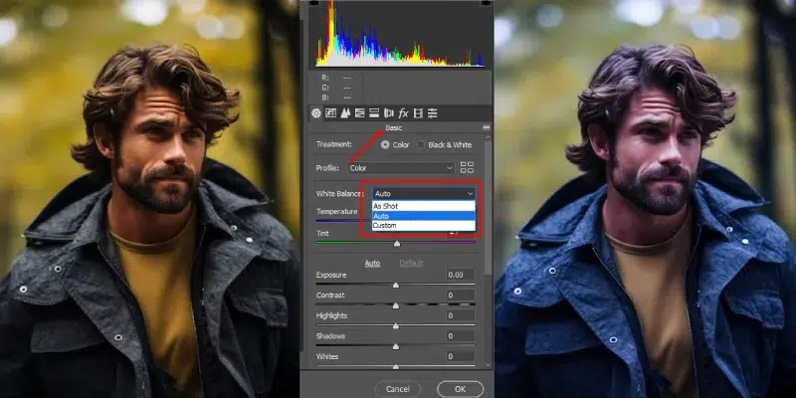The height and width of the screenshot is (398, 796).
Task: Open the HSL Adjustments panel icon
Action: click(360, 113)
